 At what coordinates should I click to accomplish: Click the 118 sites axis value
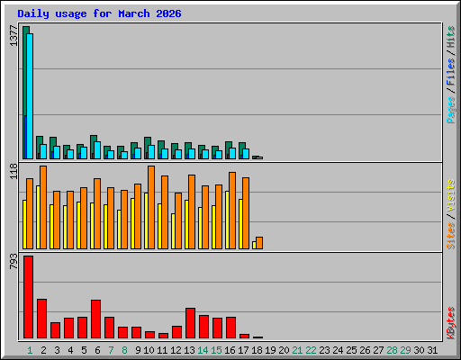14,171
